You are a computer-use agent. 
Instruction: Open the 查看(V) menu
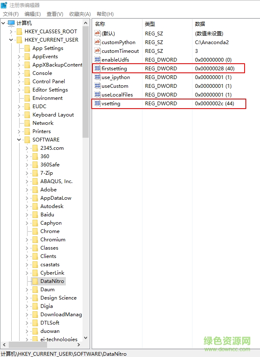click(x=55, y=14)
